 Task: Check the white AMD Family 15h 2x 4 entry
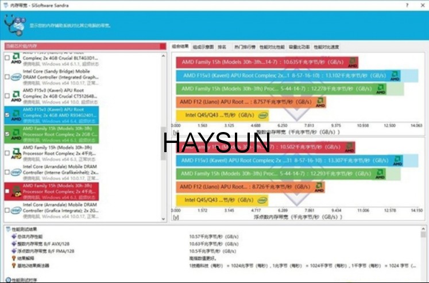click(7, 153)
